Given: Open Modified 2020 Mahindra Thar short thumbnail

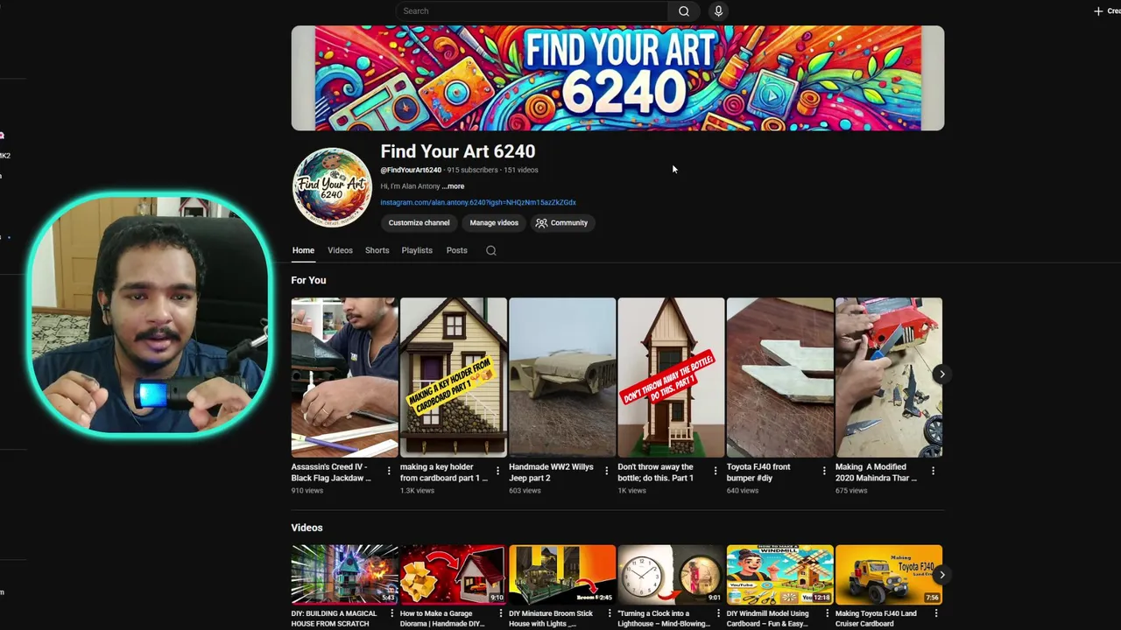Looking at the screenshot, I should pyautogui.click(x=889, y=377).
